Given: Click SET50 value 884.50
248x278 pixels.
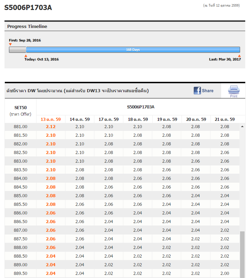Looking at the screenshot, I should [x=21, y=187].
